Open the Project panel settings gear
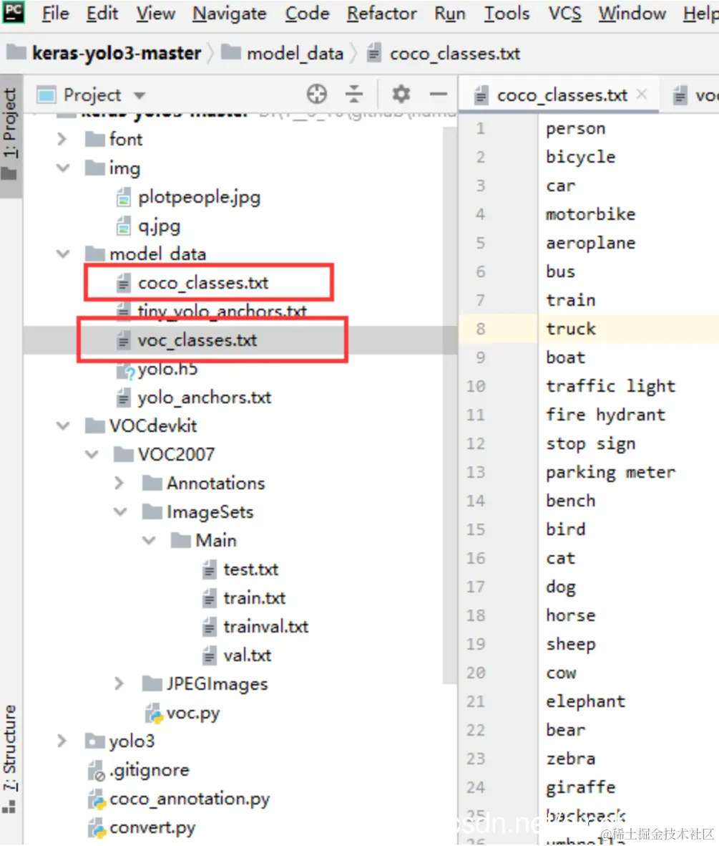 [x=401, y=95]
